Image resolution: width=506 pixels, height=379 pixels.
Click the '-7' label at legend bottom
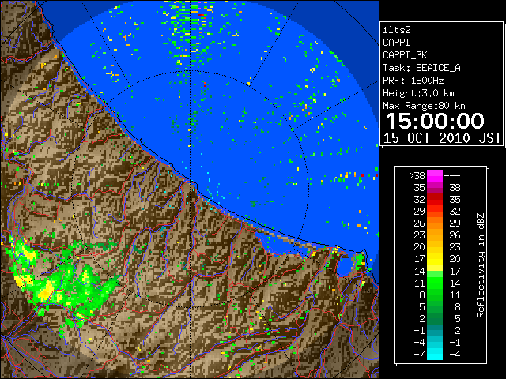pos(419,355)
